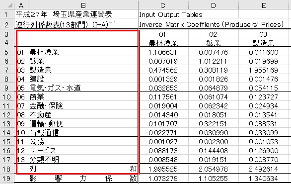Viewport: 291px width, 184px height.
Task: Select row 18 header
Action: [x=7, y=169]
